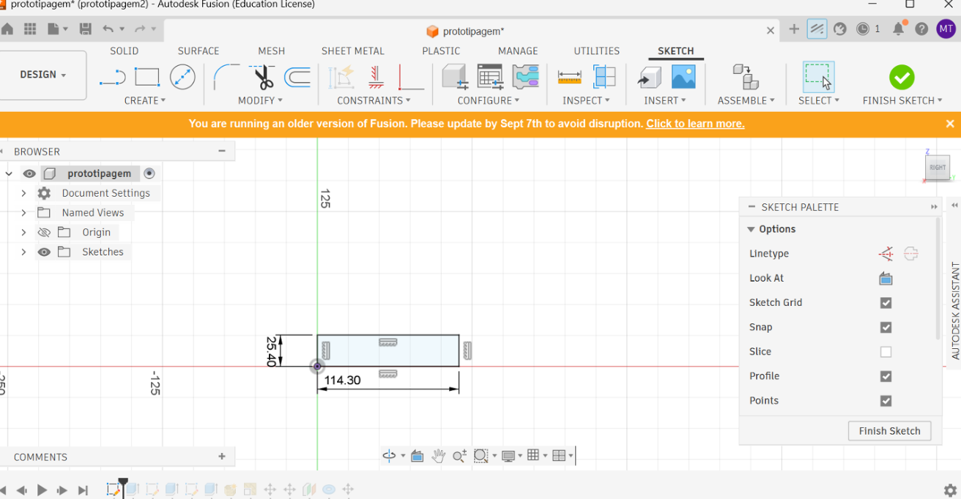The image size is (961, 499).
Task: Play the design timeline
Action: [42, 490]
